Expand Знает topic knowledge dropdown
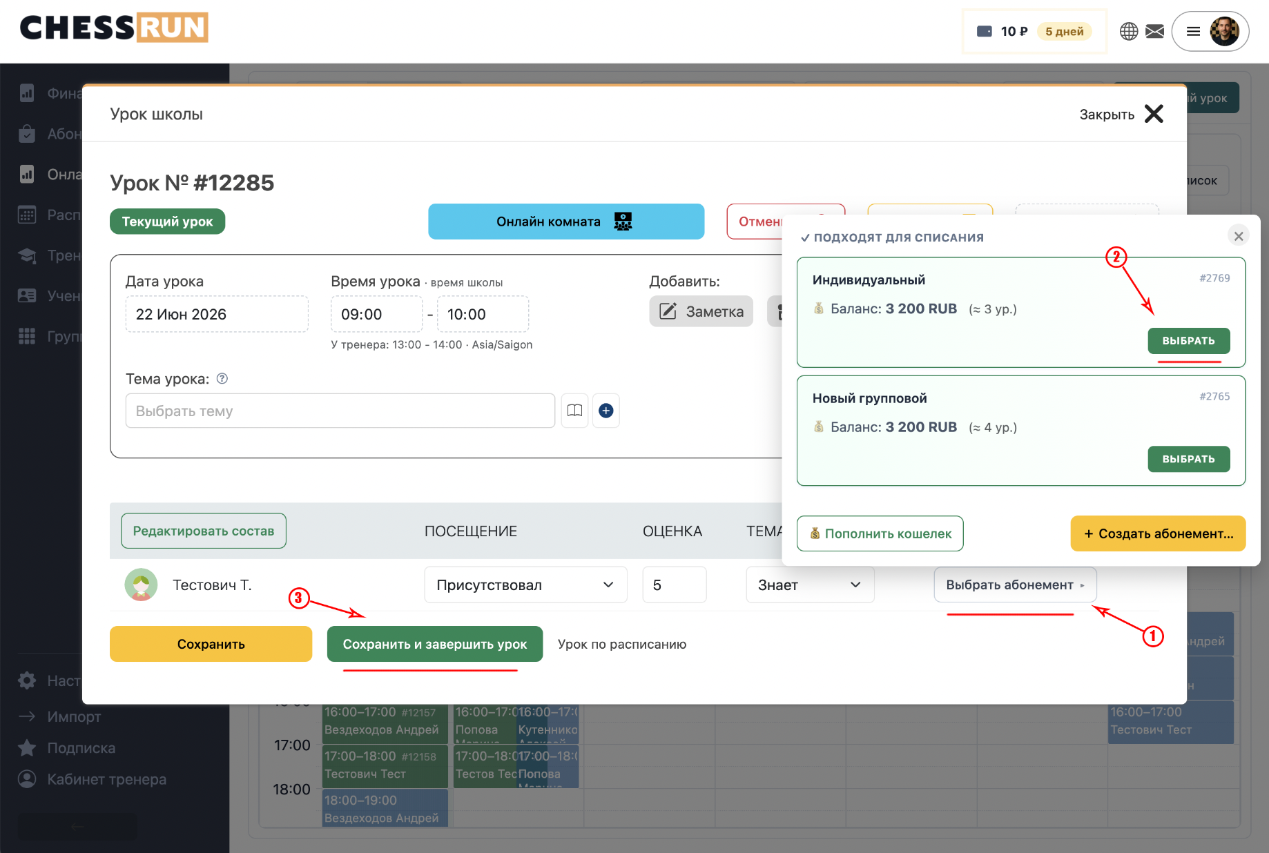This screenshot has width=1269, height=853. [810, 585]
